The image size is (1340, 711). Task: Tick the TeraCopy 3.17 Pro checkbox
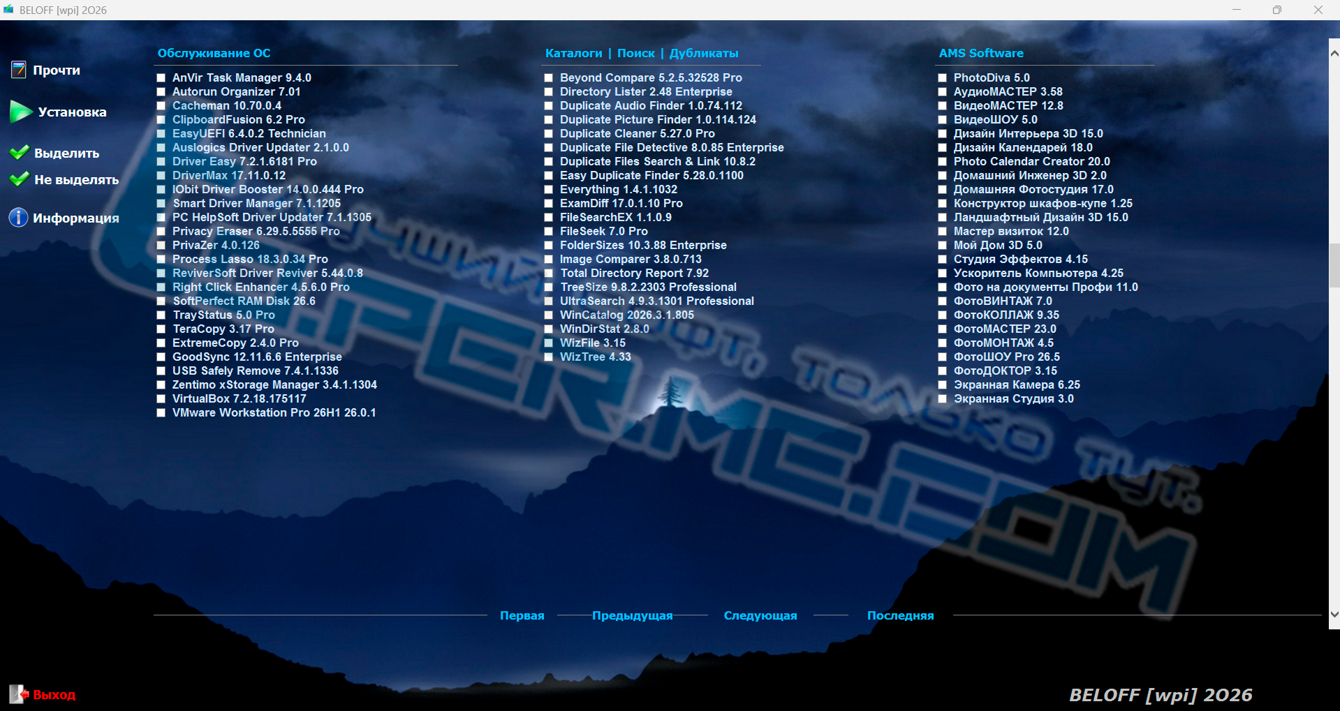[161, 329]
